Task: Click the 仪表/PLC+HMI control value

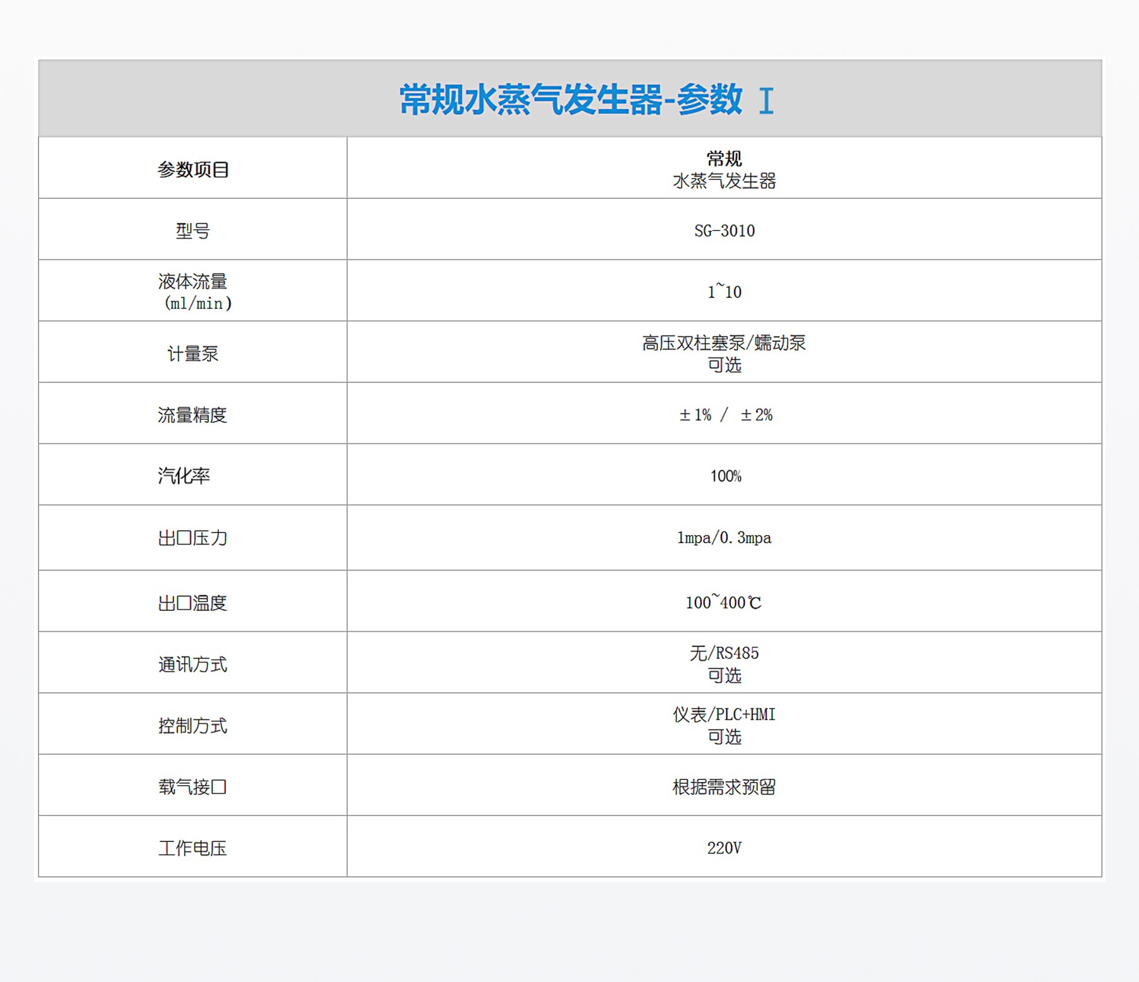Action: (x=724, y=715)
